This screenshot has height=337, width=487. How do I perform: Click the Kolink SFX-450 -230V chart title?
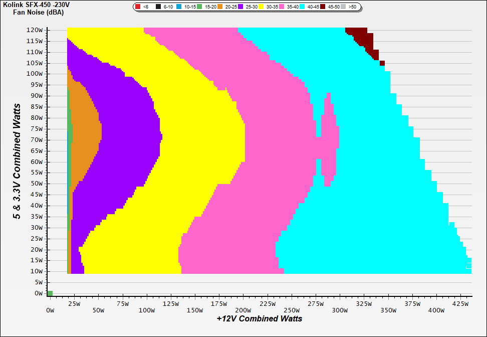pyautogui.click(x=36, y=5)
